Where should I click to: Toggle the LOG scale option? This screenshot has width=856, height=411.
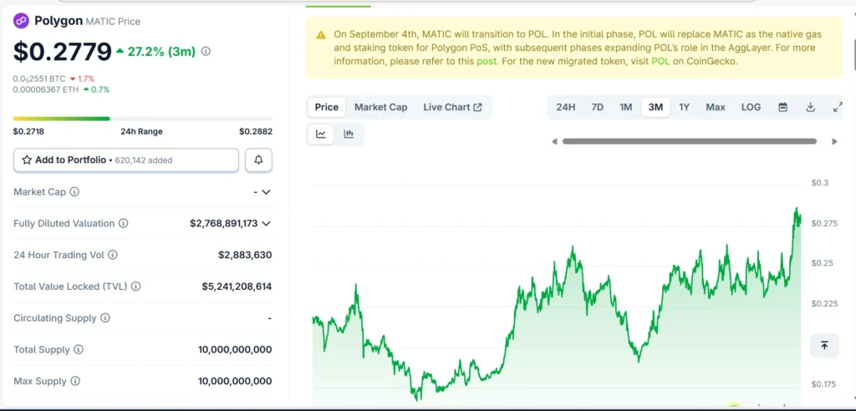click(751, 107)
